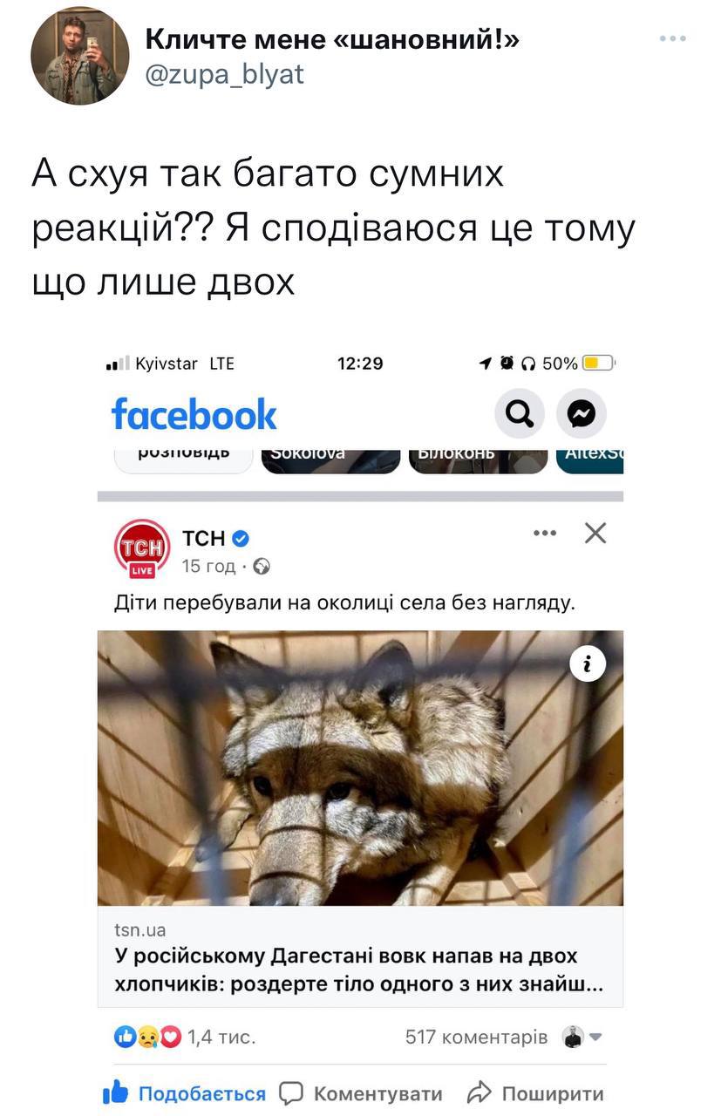721x1116 pixels.
Task: Open the tweet author's profile picture
Action: tap(80, 55)
